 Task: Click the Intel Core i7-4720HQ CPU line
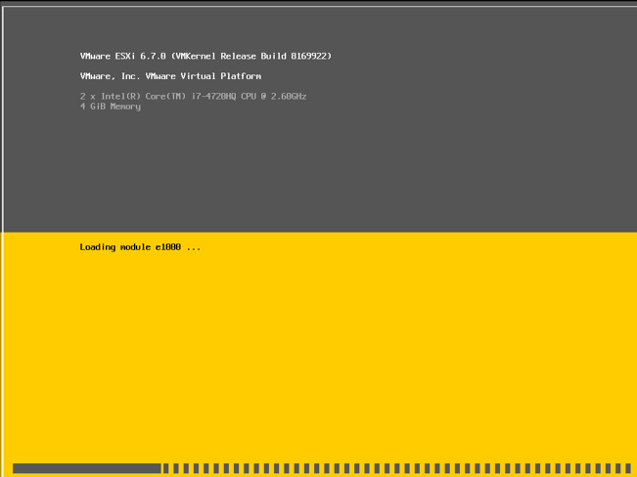[x=193, y=96]
